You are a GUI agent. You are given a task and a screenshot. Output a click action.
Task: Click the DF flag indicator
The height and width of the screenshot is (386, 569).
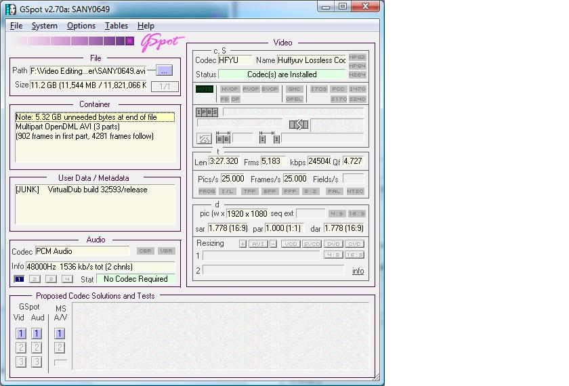pyautogui.click(x=236, y=99)
